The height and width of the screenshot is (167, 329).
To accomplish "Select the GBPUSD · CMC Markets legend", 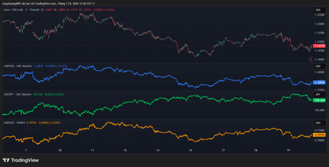I will tap(18, 66).
